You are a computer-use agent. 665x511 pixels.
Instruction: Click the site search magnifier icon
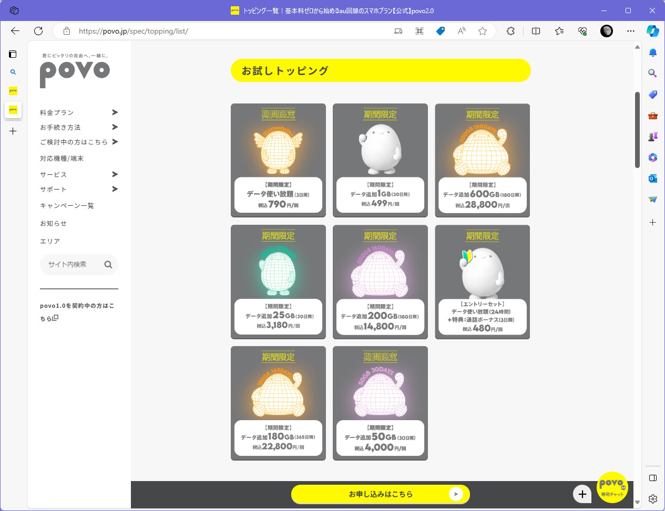pos(108,265)
